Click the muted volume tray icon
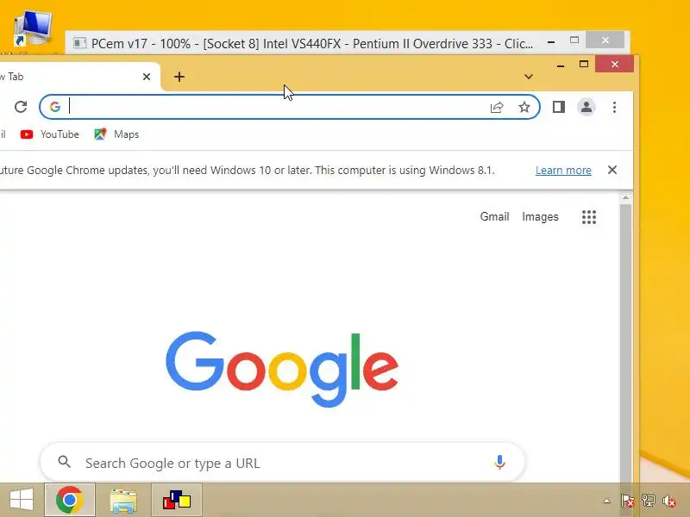This screenshot has width=690, height=517. point(669,501)
